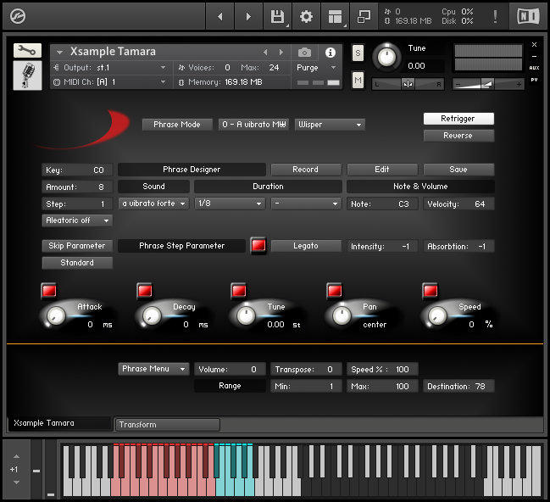Image resolution: width=550 pixels, height=502 pixels.
Task: Toggle red button next to Phrase Step Parameter
Action: pyautogui.click(x=258, y=245)
